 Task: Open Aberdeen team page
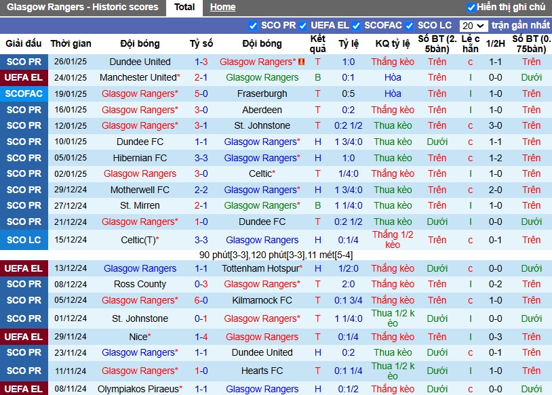(x=262, y=110)
